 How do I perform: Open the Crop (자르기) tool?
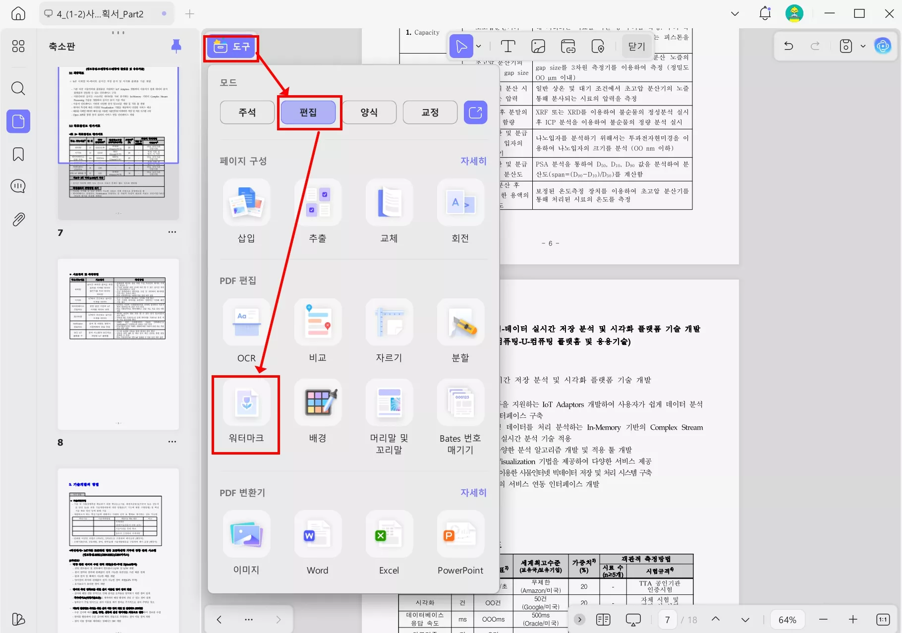[389, 322]
